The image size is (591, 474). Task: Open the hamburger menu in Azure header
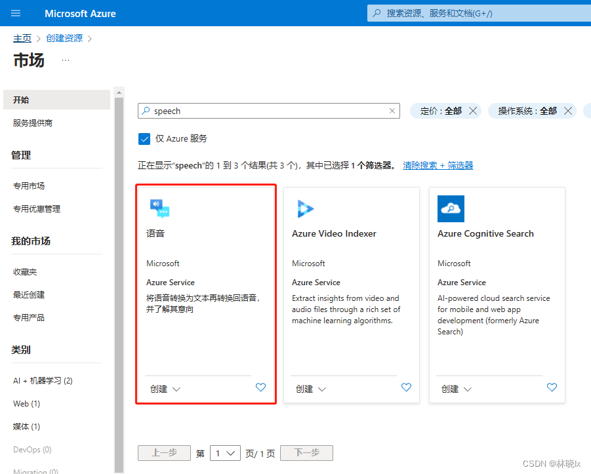click(x=16, y=13)
